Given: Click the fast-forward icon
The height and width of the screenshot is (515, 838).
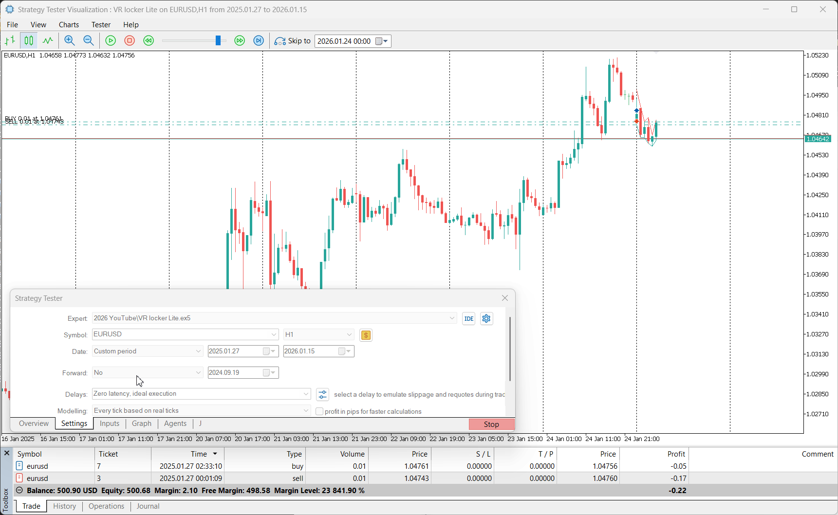Looking at the screenshot, I should tap(240, 41).
